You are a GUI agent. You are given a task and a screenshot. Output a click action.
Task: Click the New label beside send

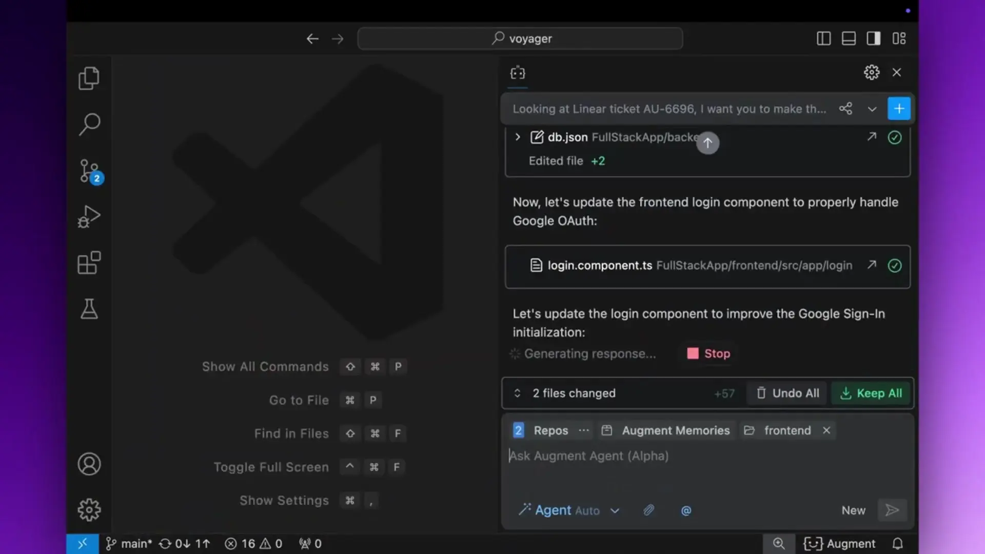tap(853, 510)
